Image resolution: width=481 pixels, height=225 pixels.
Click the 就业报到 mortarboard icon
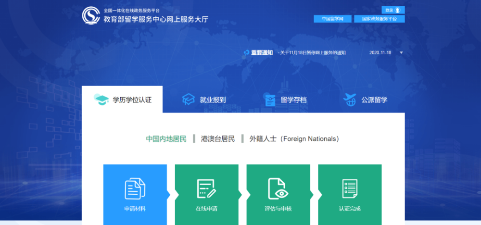coord(189,100)
